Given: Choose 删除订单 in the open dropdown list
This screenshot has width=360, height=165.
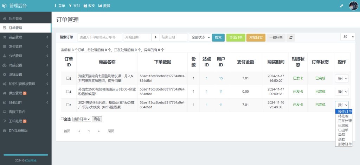Looking at the screenshot, I should pyautogui.click(x=344, y=144).
